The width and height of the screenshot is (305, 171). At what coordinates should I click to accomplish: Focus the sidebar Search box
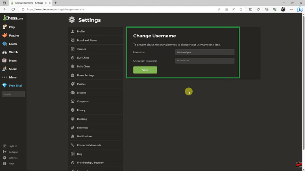coord(13,94)
